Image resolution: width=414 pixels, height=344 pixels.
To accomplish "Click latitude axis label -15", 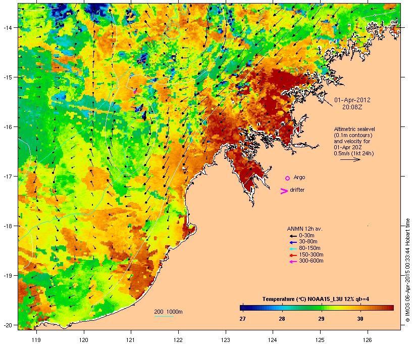I will click(8, 77).
